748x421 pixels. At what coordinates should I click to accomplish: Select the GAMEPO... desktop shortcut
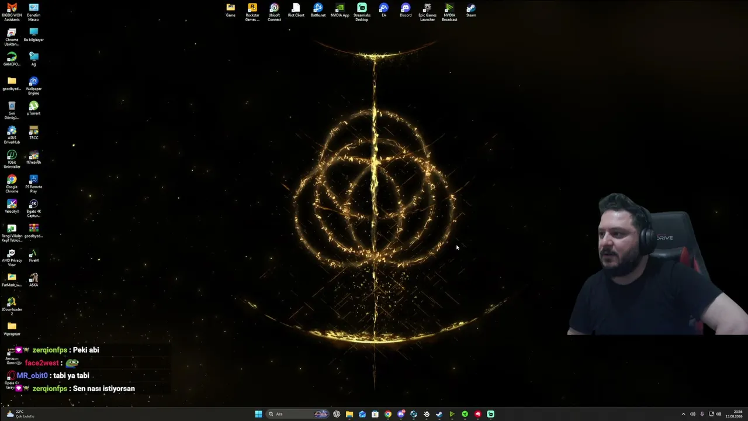[12, 60]
